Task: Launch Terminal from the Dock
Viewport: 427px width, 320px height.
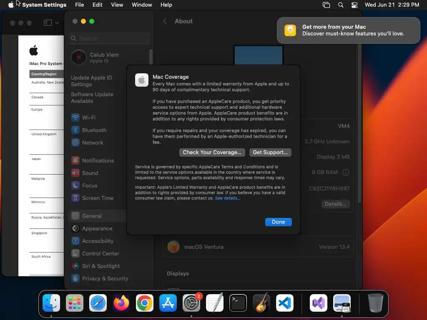Action: pos(238,303)
